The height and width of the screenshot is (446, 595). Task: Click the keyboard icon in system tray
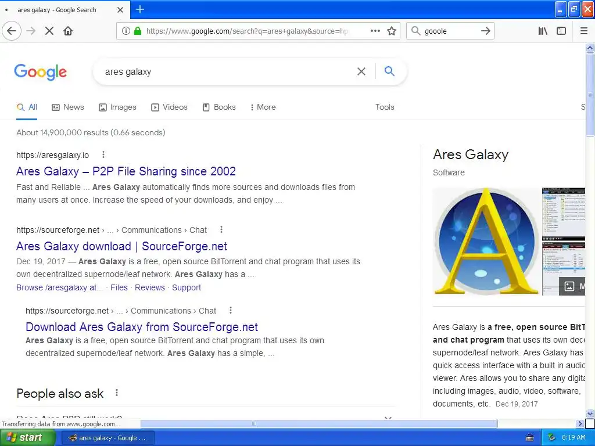(x=530, y=438)
